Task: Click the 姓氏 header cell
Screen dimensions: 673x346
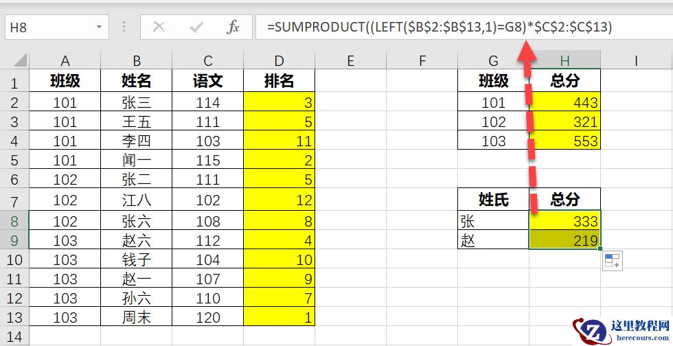Action: 493,200
